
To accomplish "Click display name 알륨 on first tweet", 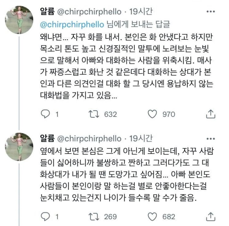I will [47, 11].
